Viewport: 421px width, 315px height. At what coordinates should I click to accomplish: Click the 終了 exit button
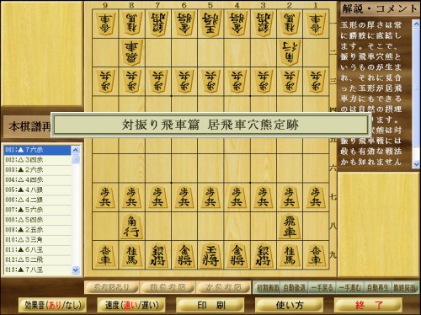(x=368, y=305)
